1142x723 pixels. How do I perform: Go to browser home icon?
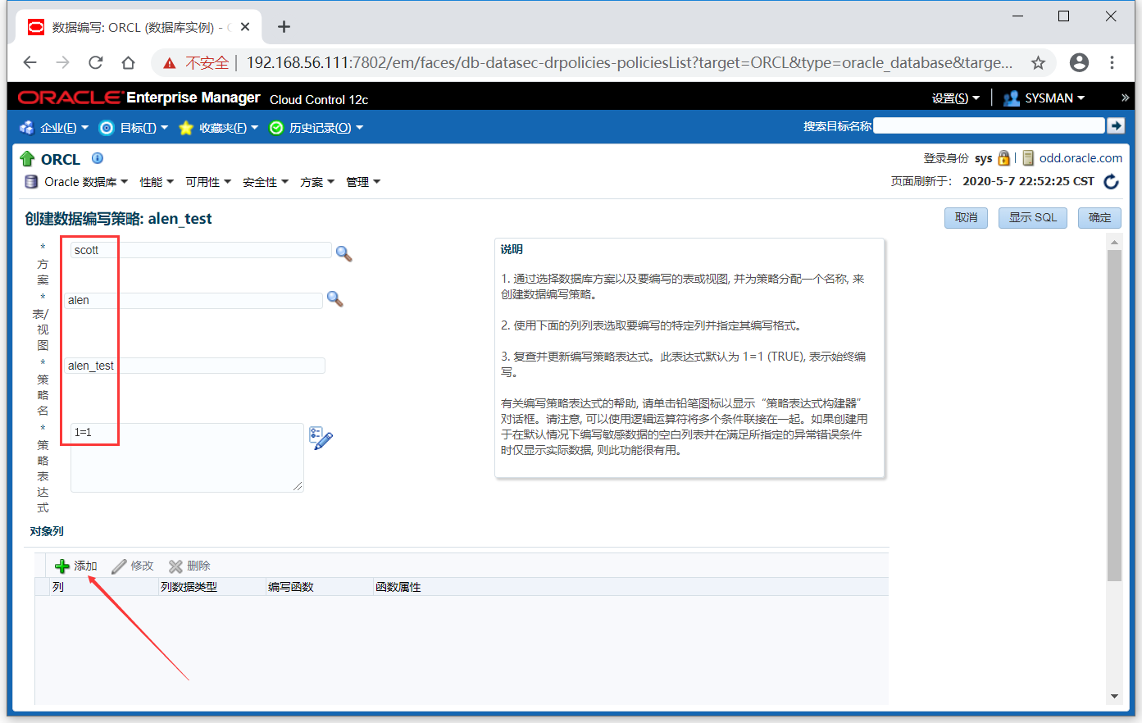[128, 62]
